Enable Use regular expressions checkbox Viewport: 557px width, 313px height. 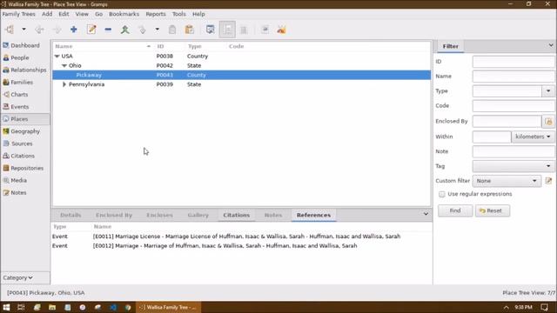click(x=441, y=195)
